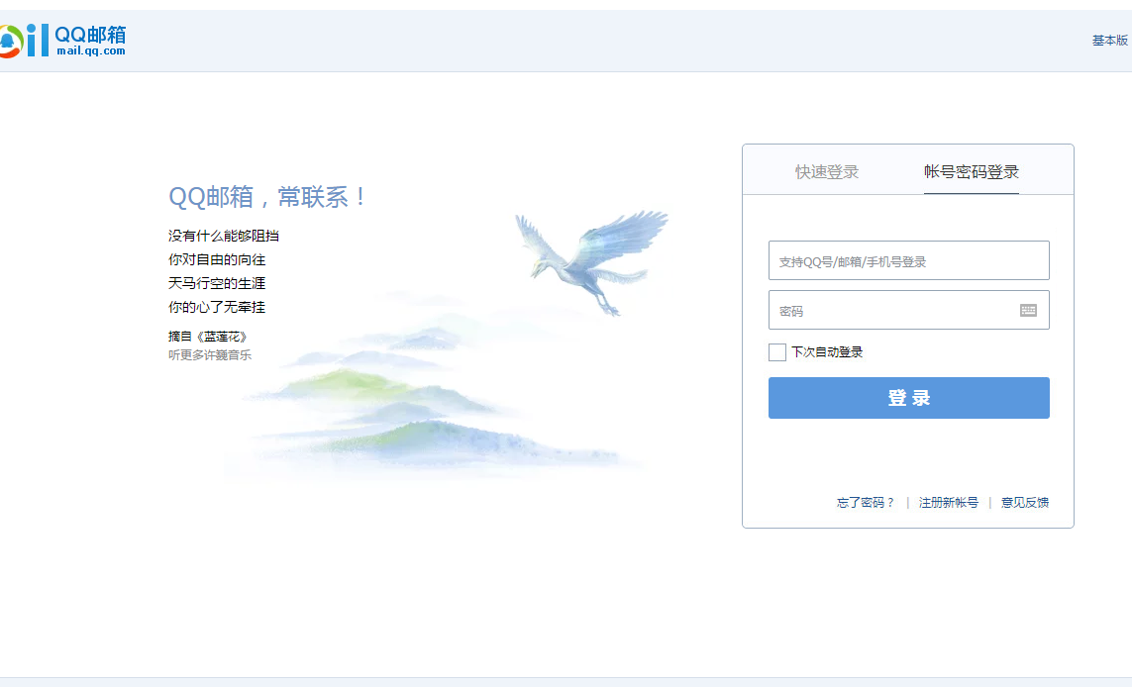Tick the 下次自动登录 checkbox
This screenshot has width=1132, height=687.
[776, 352]
